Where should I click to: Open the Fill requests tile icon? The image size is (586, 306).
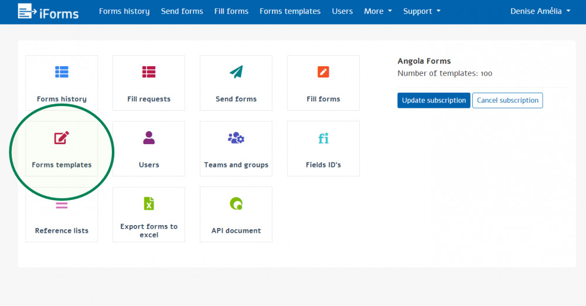(x=149, y=72)
